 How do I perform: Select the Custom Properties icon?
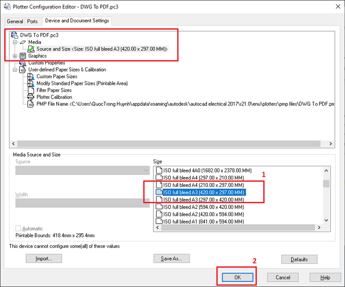pos(23,63)
